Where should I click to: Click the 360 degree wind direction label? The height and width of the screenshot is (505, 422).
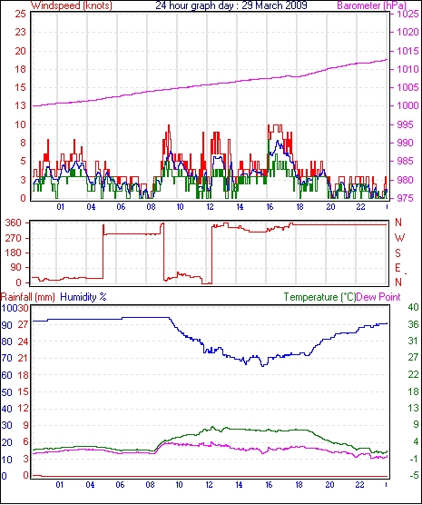coord(14,223)
